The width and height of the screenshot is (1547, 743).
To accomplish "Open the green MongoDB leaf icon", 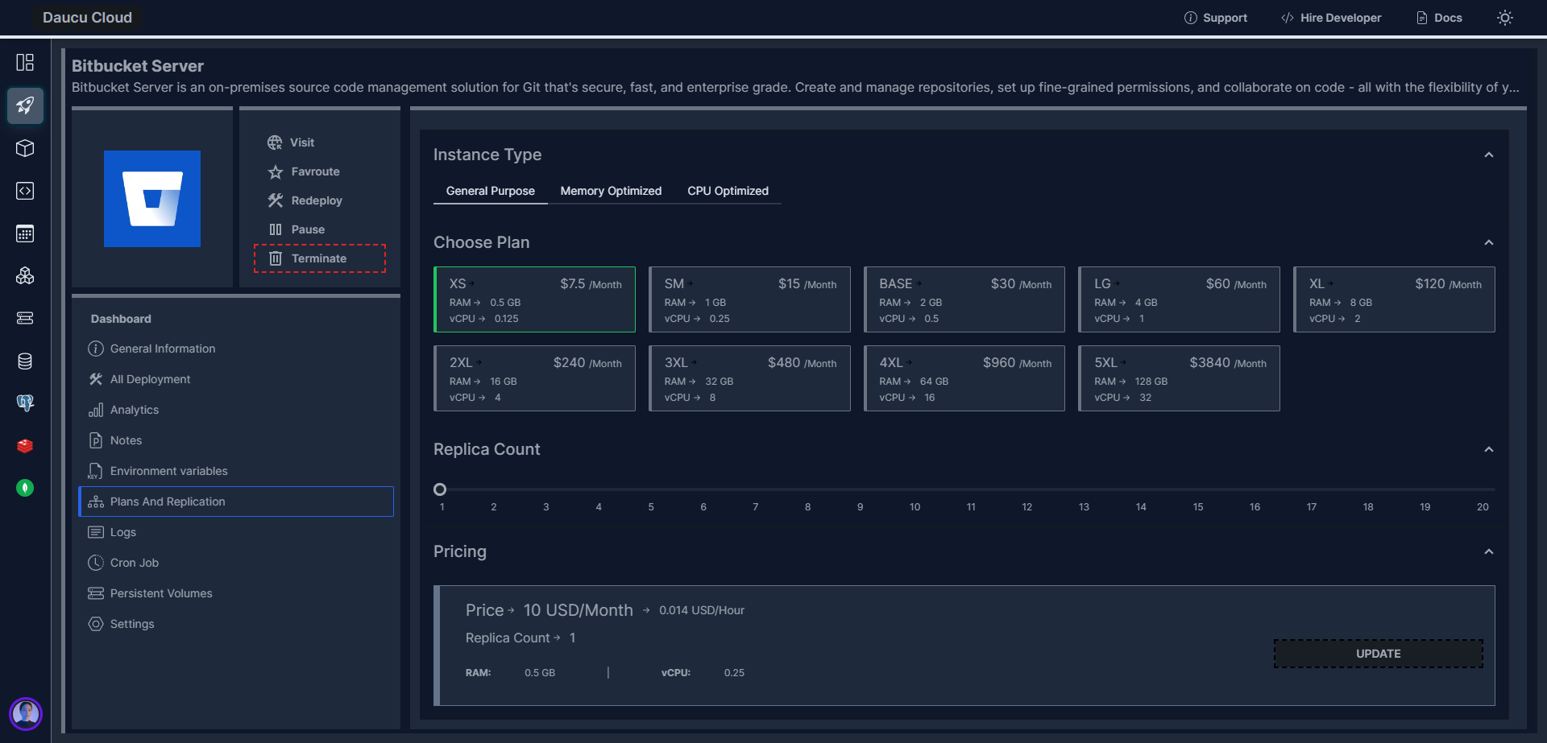I will (x=25, y=488).
